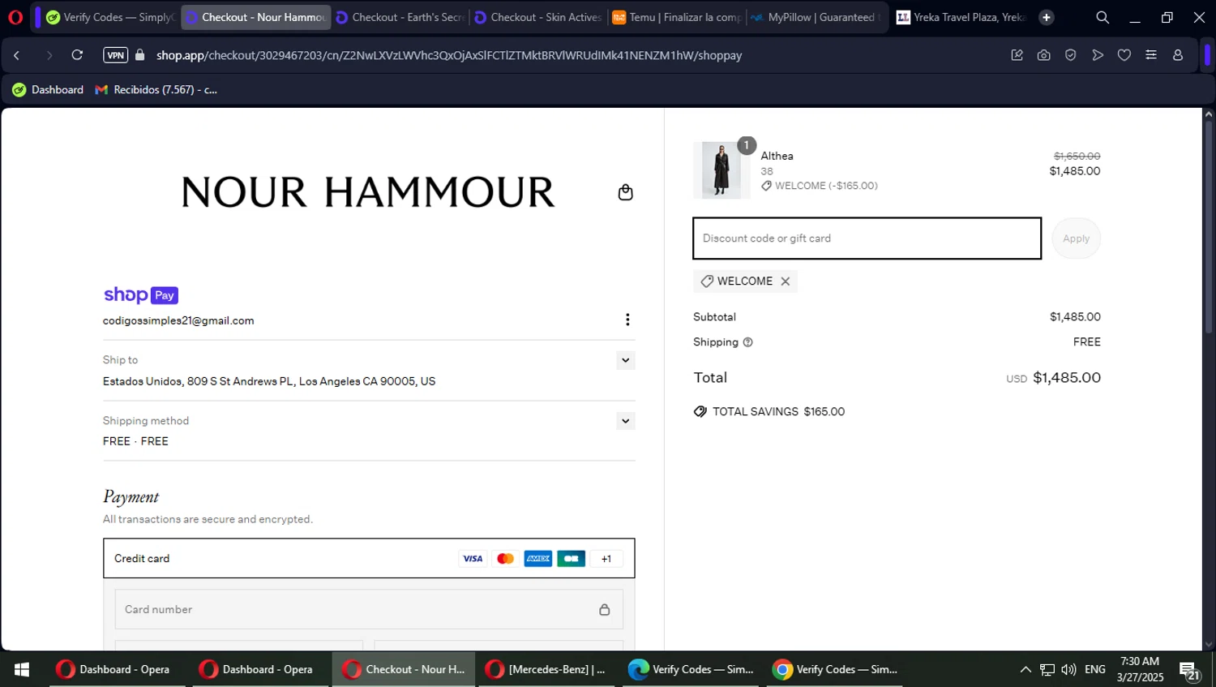1216x687 pixels.
Task: Expand the Shipping method dropdown
Action: tap(625, 421)
